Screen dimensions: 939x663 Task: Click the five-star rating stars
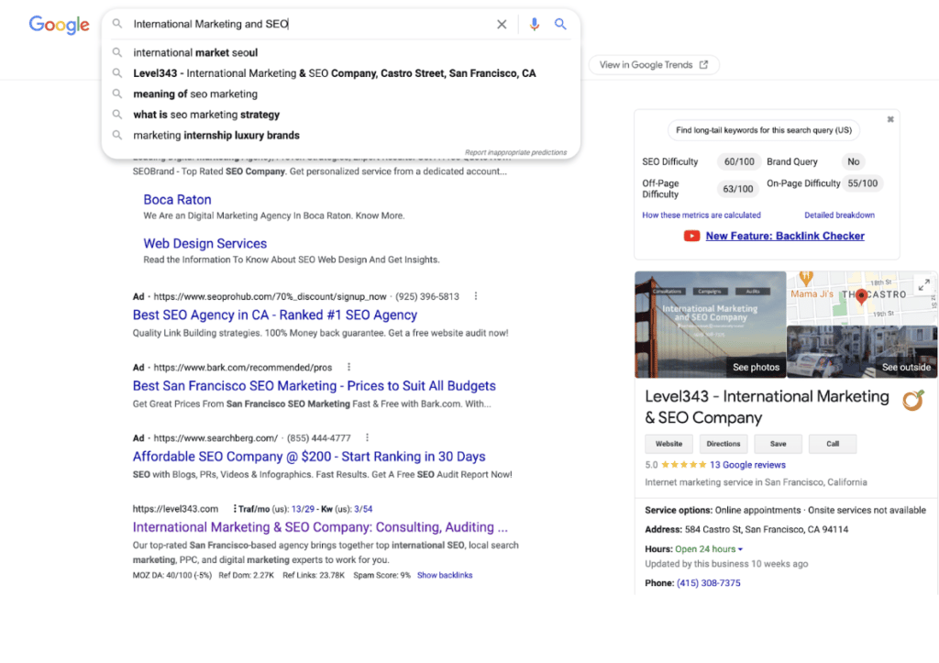pos(684,465)
